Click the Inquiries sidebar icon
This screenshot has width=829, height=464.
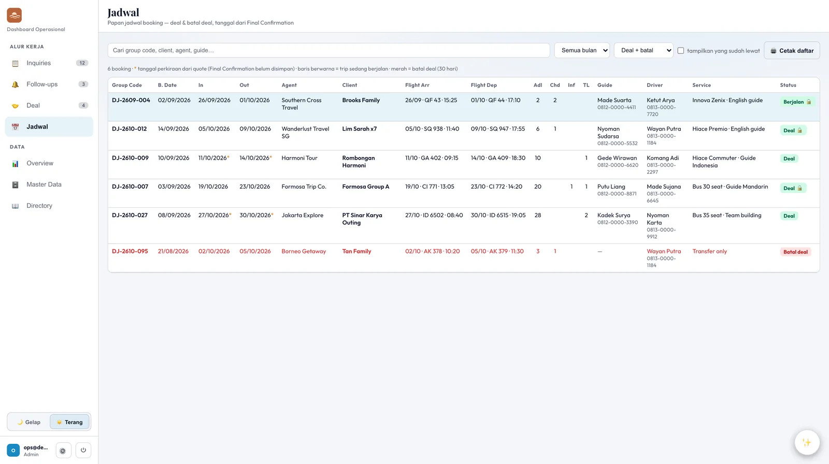coord(16,63)
